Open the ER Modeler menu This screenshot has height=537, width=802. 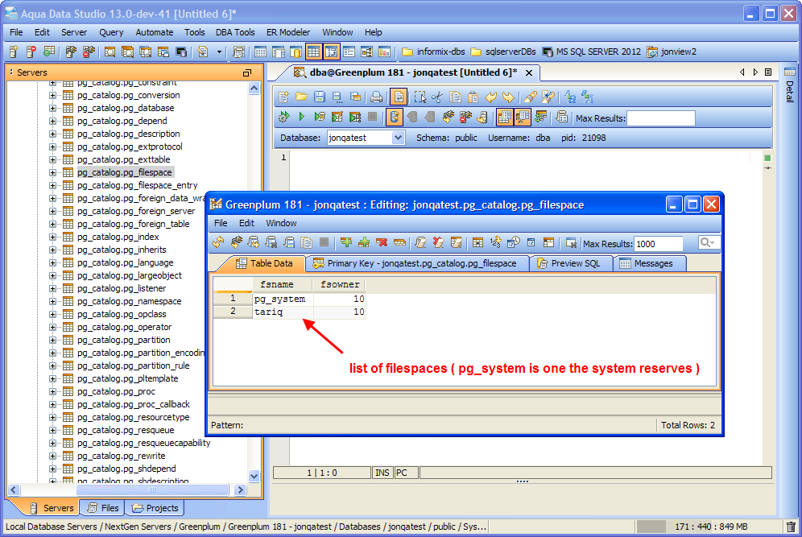click(288, 32)
